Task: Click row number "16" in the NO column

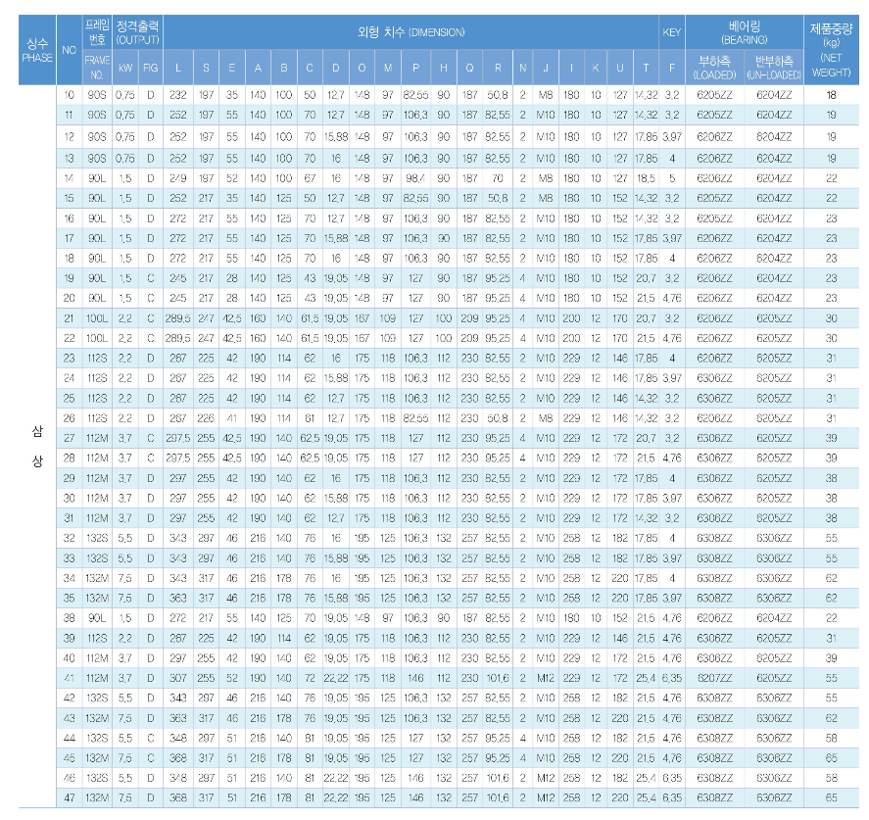Action: point(70,218)
